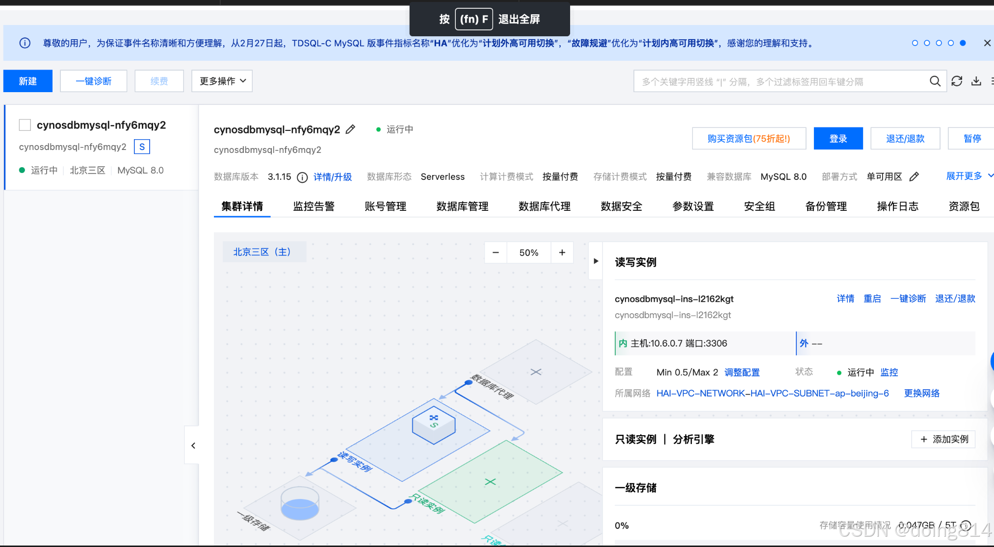
Task: Download the cluster list
Action: coord(976,81)
